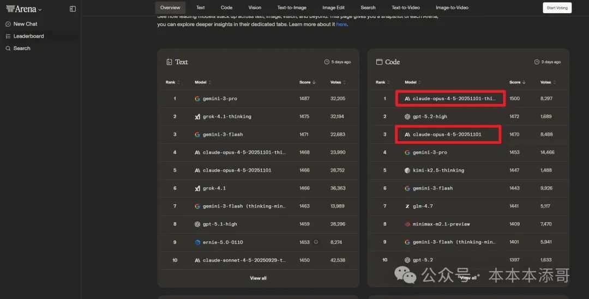Open claude-opus-4-5-20251101 in Code table rank 3
Image resolution: width=589 pixels, height=299 pixels.
[447, 135]
